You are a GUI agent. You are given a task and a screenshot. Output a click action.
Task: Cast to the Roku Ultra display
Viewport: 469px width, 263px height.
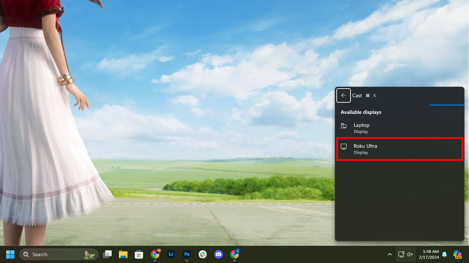point(399,149)
